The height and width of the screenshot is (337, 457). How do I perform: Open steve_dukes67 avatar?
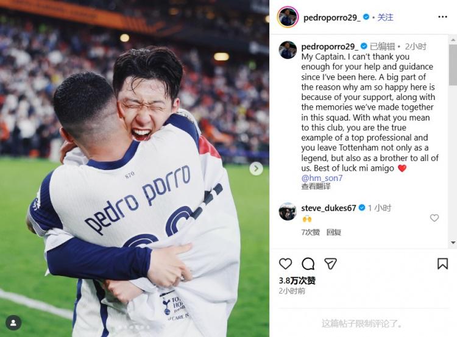(x=288, y=211)
